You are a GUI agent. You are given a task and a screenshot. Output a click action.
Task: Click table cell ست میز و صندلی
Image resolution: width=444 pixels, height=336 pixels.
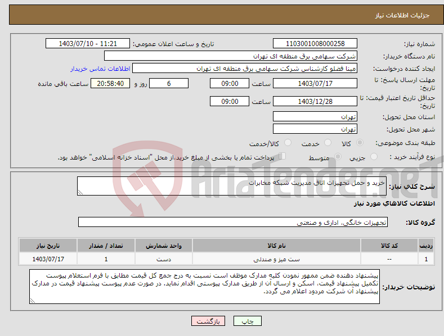click(x=276, y=259)
